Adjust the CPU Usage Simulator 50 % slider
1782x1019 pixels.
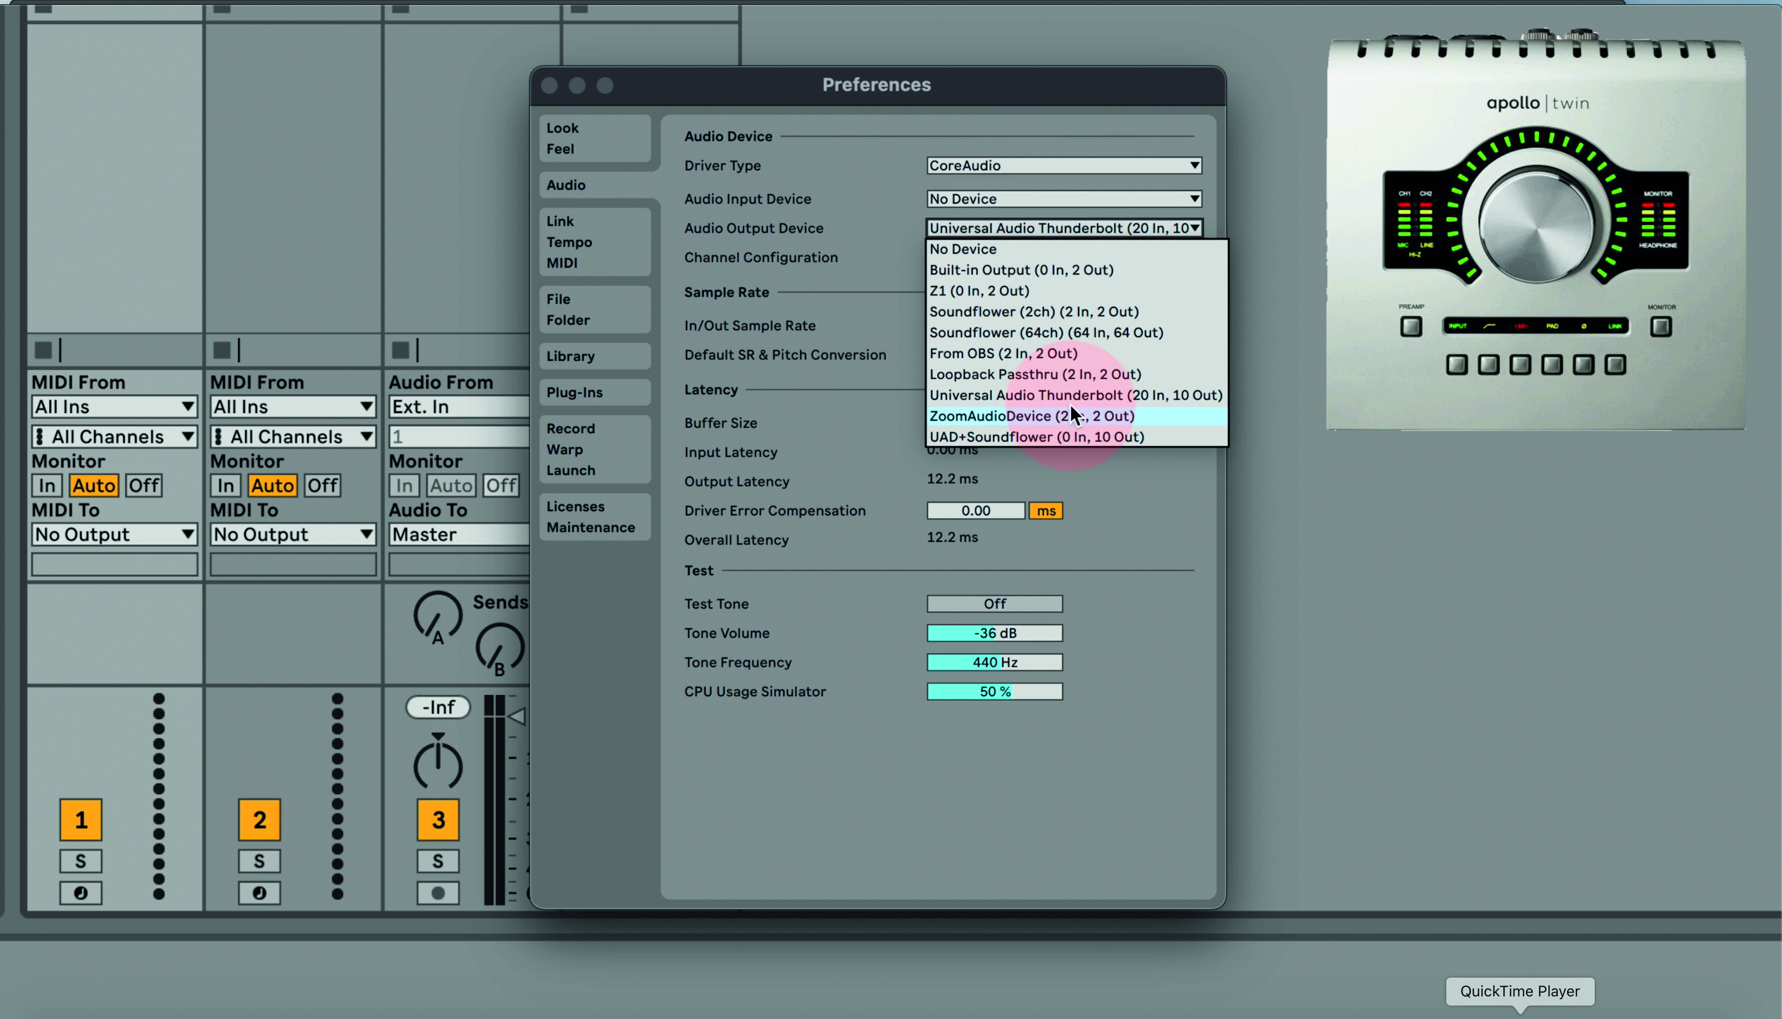pyautogui.click(x=995, y=692)
